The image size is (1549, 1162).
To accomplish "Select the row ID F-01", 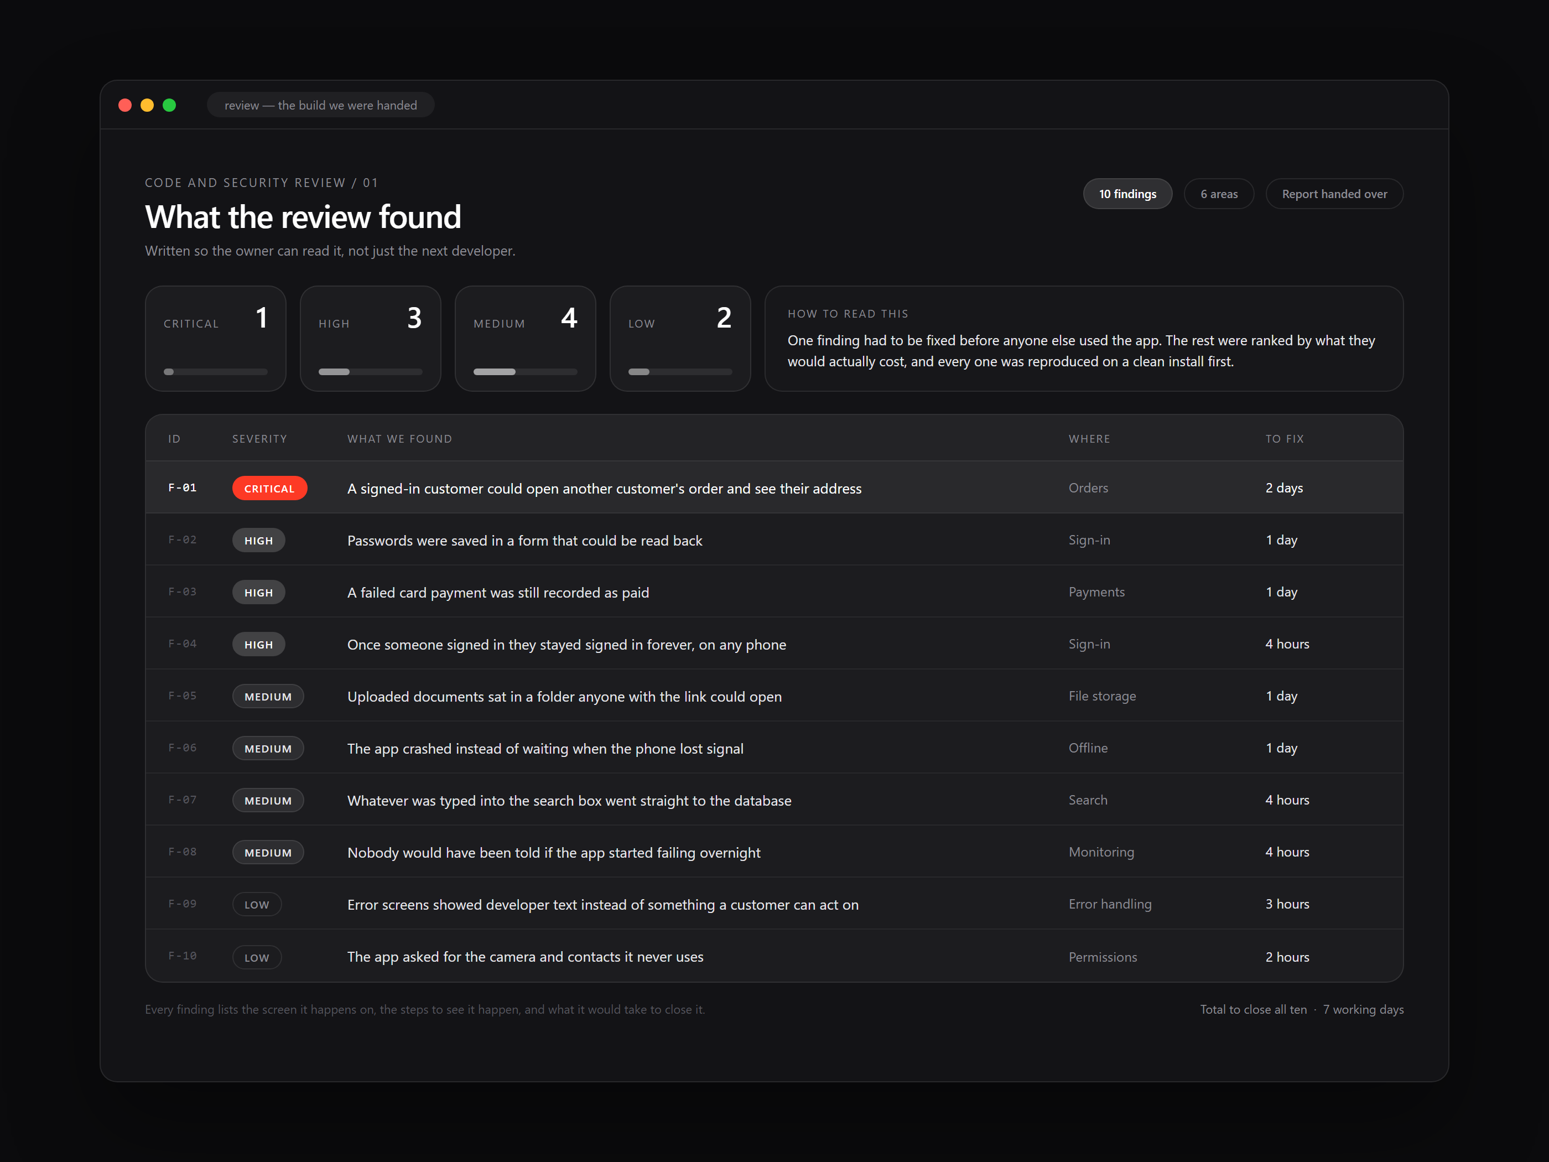I will 182,487.
